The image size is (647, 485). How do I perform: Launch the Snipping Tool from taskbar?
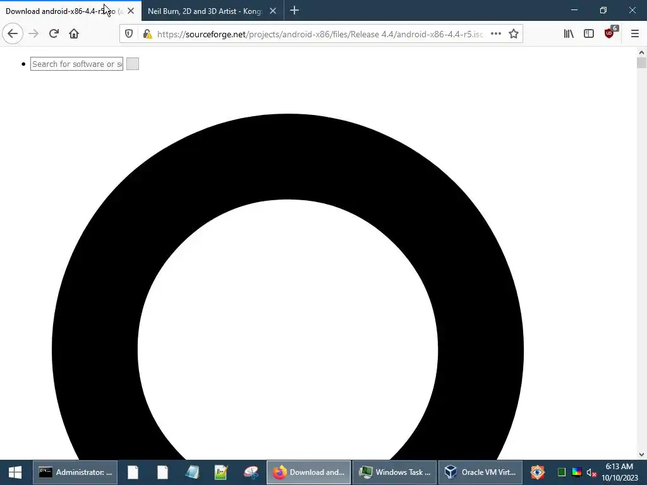click(x=251, y=472)
